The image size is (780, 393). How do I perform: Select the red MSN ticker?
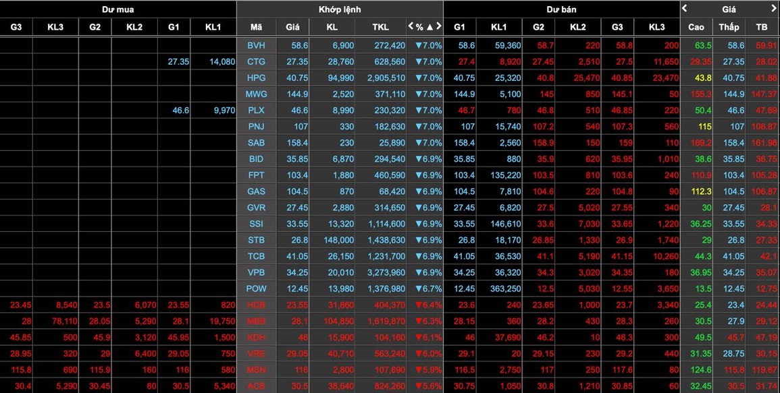[256, 370]
